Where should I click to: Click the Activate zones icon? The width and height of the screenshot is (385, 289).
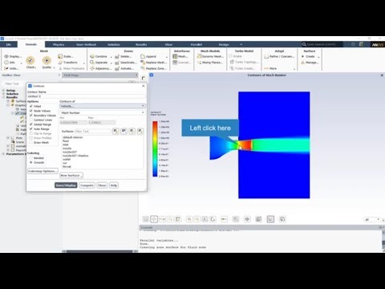[117, 68]
